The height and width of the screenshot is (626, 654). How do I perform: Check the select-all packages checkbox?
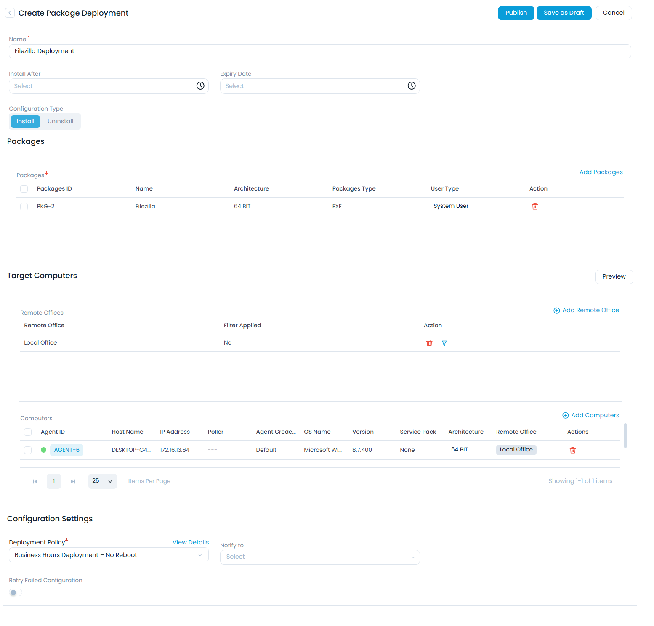[x=24, y=189]
